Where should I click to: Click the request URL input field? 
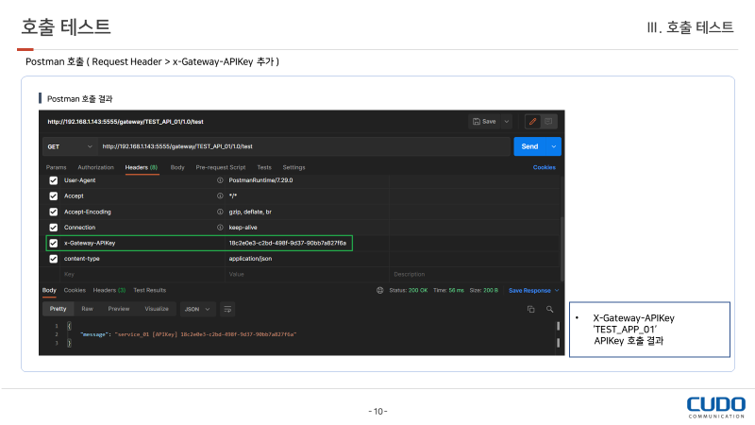pyautogui.click(x=302, y=146)
